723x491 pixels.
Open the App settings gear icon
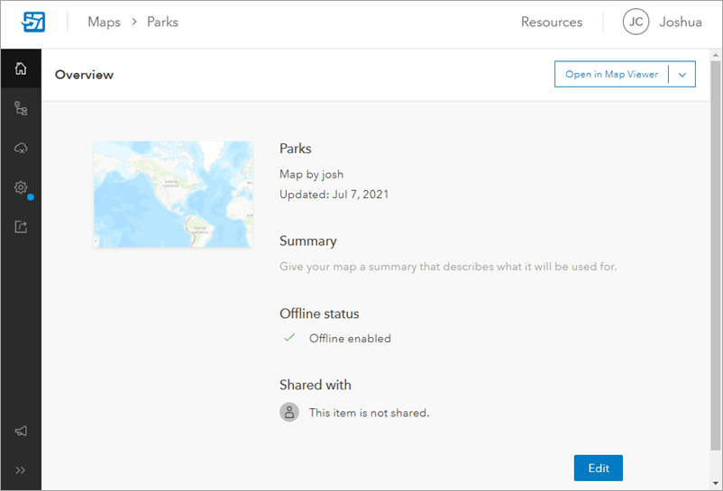(x=21, y=187)
